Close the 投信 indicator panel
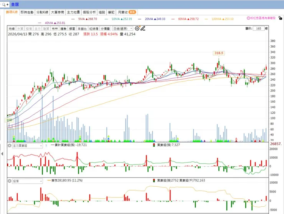Screen dimensions: 284x214 [10, 181]
